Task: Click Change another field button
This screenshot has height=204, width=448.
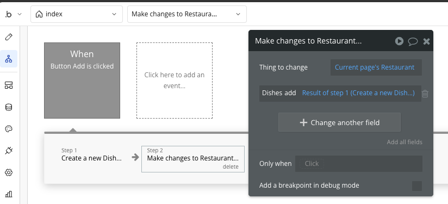Action: (339, 122)
